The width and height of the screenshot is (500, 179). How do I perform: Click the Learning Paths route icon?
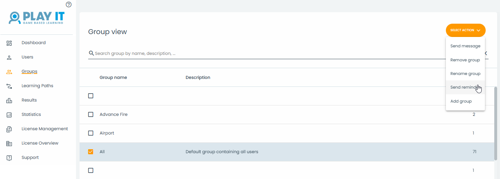pos(9,86)
